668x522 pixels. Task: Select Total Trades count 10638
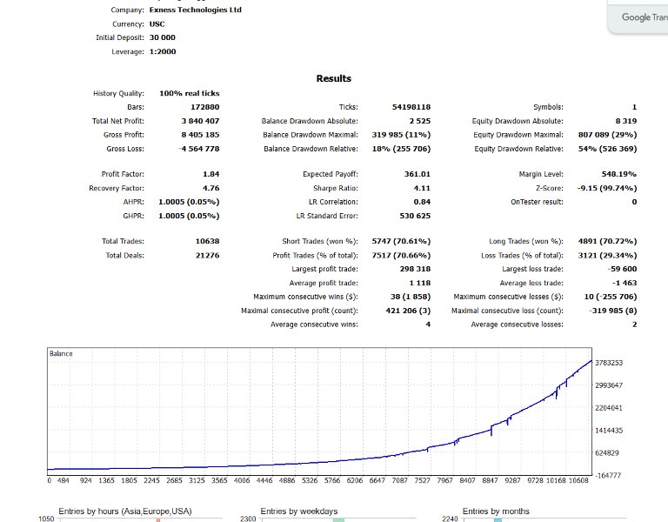pyautogui.click(x=207, y=241)
